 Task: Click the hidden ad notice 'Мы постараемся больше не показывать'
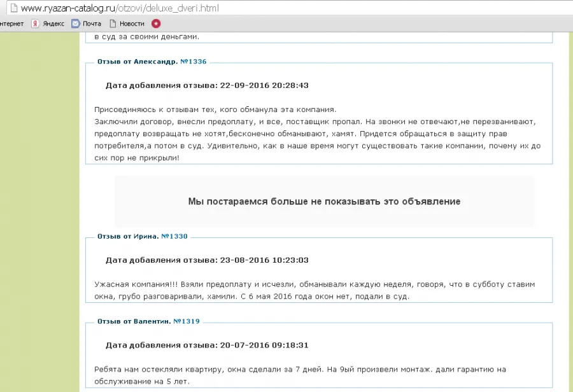coord(324,202)
